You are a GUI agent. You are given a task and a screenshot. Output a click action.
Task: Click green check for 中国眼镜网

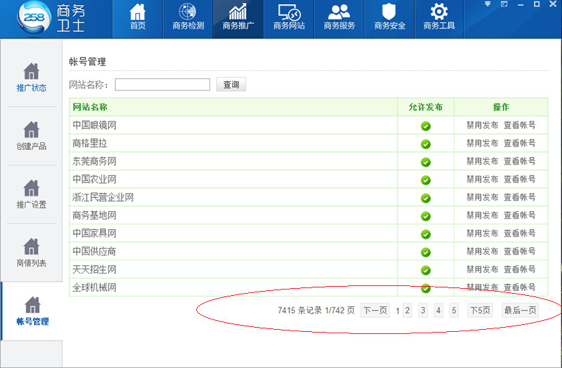(x=426, y=126)
